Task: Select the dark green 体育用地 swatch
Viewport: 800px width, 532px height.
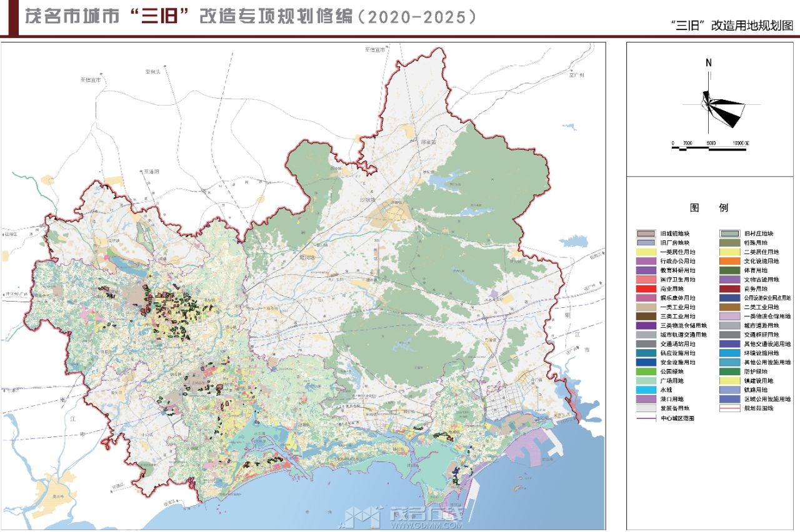Action: (x=729, y=270)
